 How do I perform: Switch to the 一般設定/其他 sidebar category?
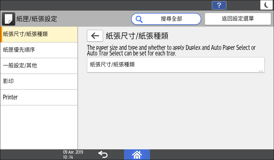point(39,66)
